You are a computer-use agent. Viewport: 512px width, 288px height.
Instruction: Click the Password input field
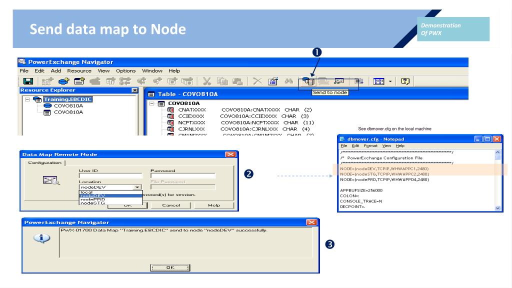[183, 176]
